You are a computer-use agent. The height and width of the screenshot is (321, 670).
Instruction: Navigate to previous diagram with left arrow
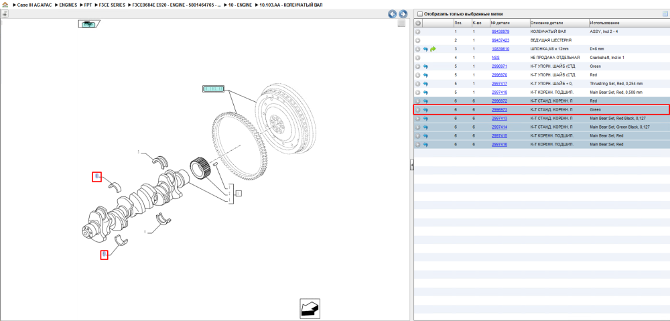(392, 14)
